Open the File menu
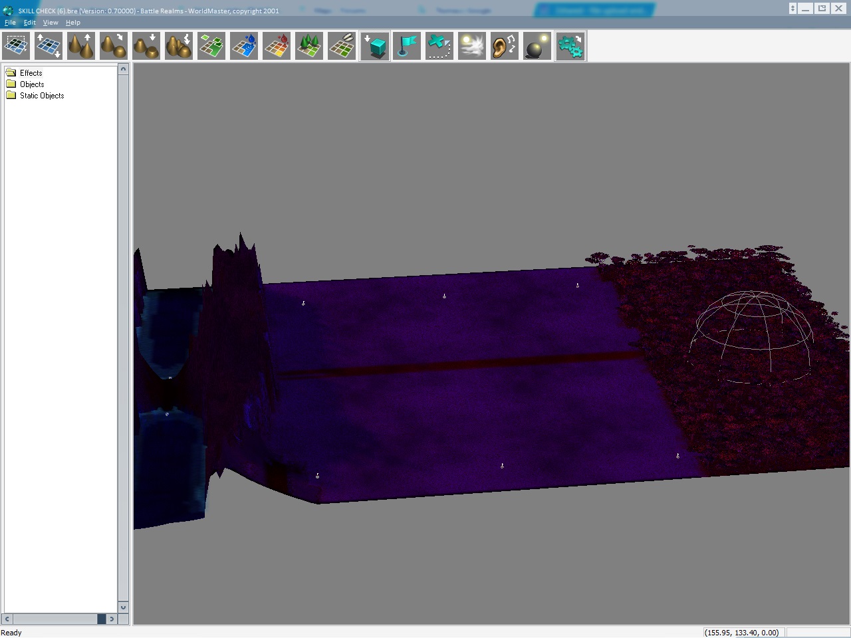 coord(10,23)
